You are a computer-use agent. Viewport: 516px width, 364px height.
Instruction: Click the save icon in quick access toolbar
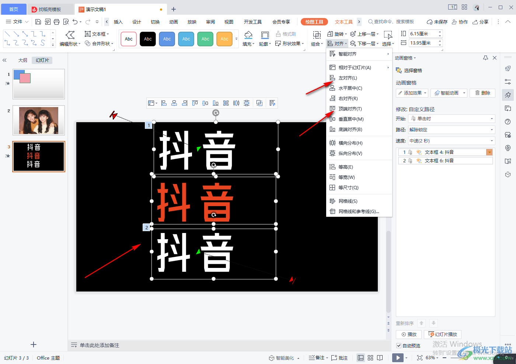pyautogui.click(x=38, y=22)
